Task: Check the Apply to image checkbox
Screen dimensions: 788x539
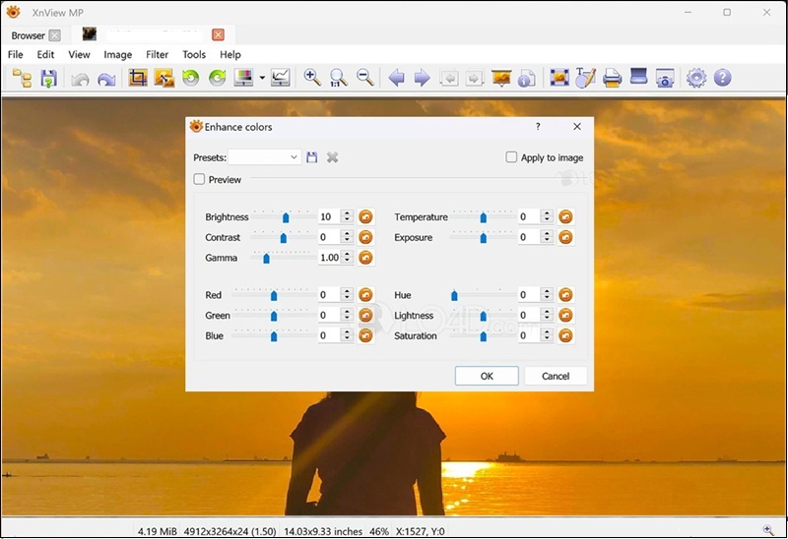Action: click(x=511, y=157)
